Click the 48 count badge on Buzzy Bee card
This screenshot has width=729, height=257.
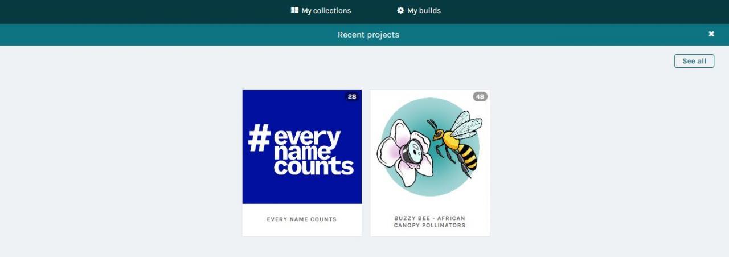click(480, 96)
